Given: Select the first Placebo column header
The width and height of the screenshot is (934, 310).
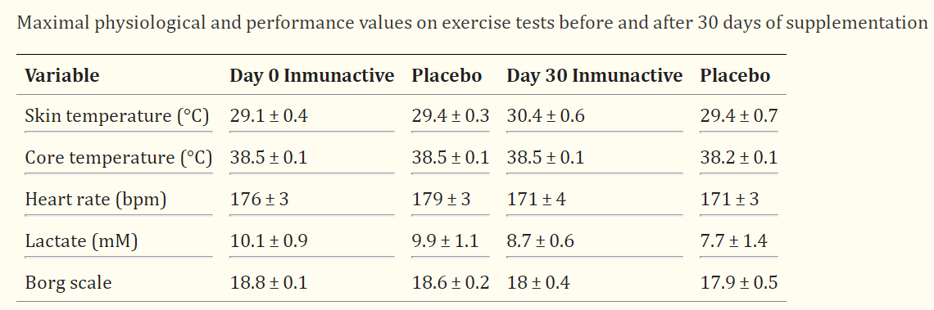Looking at the screenshot, I should 447,75.
